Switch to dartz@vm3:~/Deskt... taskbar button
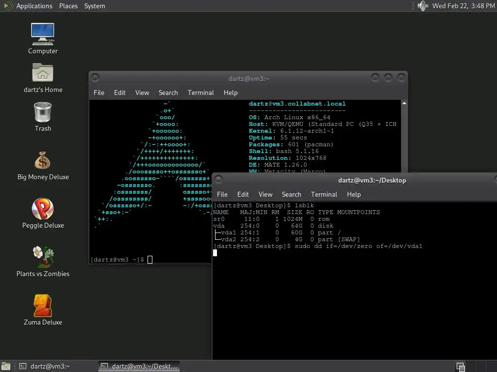The height and width of the screenshot is (372, 497). tap(139, 366)
